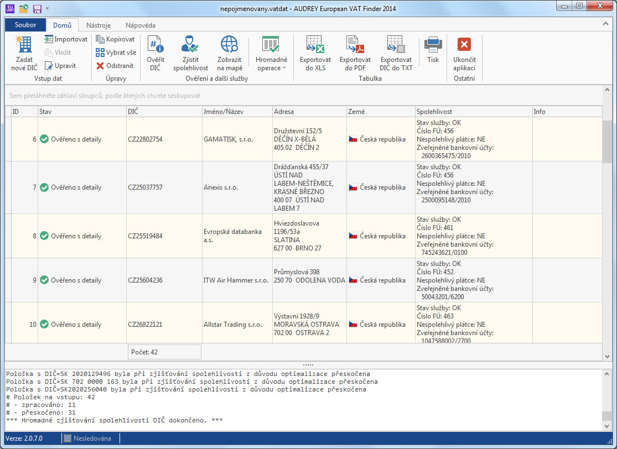Click green check icon in row 8
Screen dimensions: 617x449
[44, 236]
